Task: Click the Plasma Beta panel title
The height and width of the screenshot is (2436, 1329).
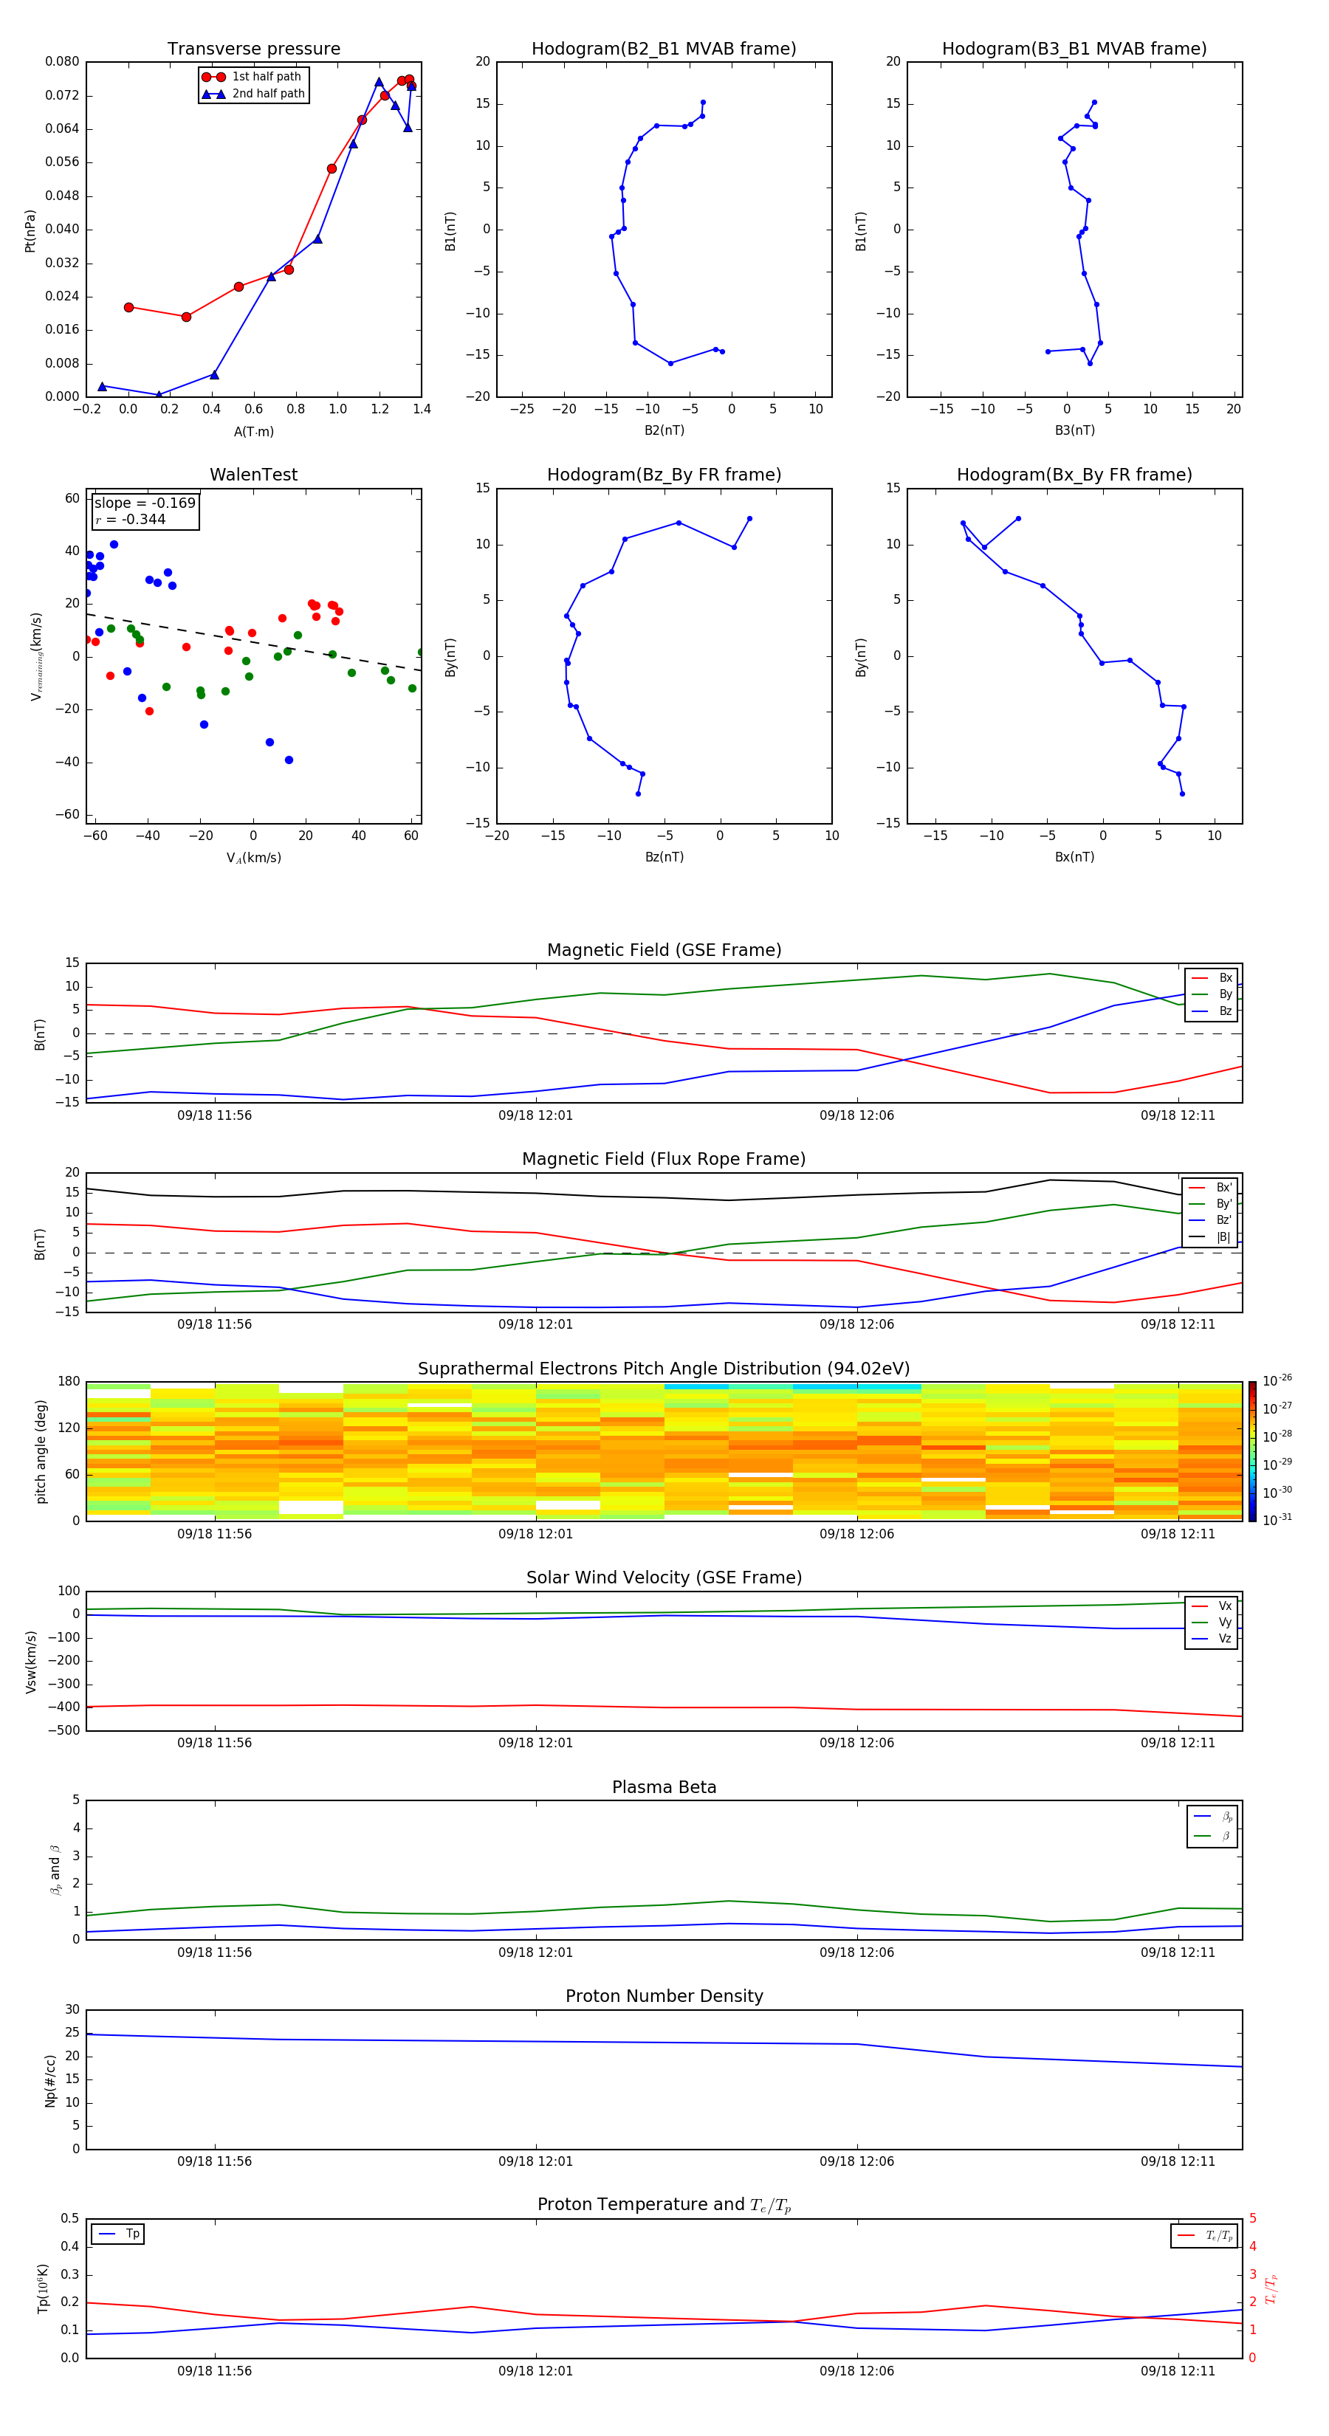Action: [x=664, y=1787]
